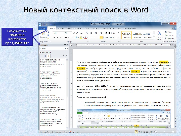Toggle Italic formatting
The image size is (181, 136).
point(57,37)
